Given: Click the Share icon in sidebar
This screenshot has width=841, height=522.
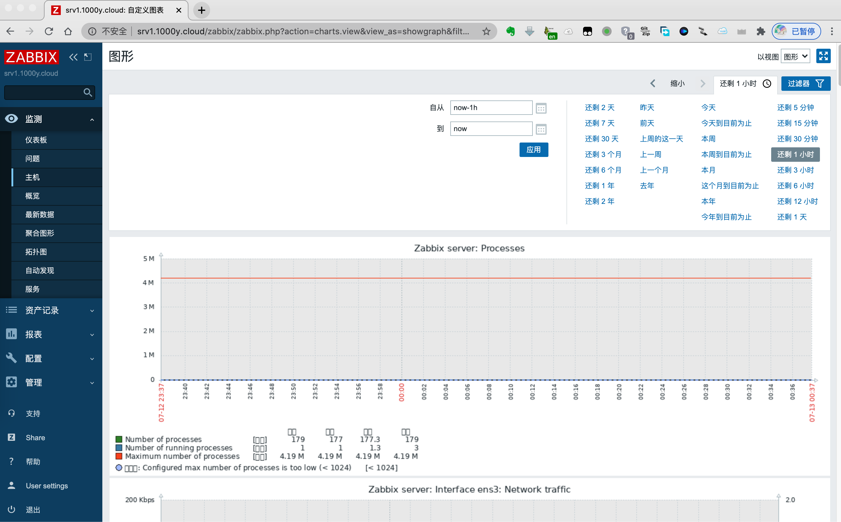Looking at the screenshot, I should point(11,438).
